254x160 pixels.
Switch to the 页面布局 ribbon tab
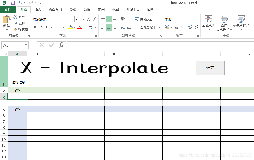(55, 10)
